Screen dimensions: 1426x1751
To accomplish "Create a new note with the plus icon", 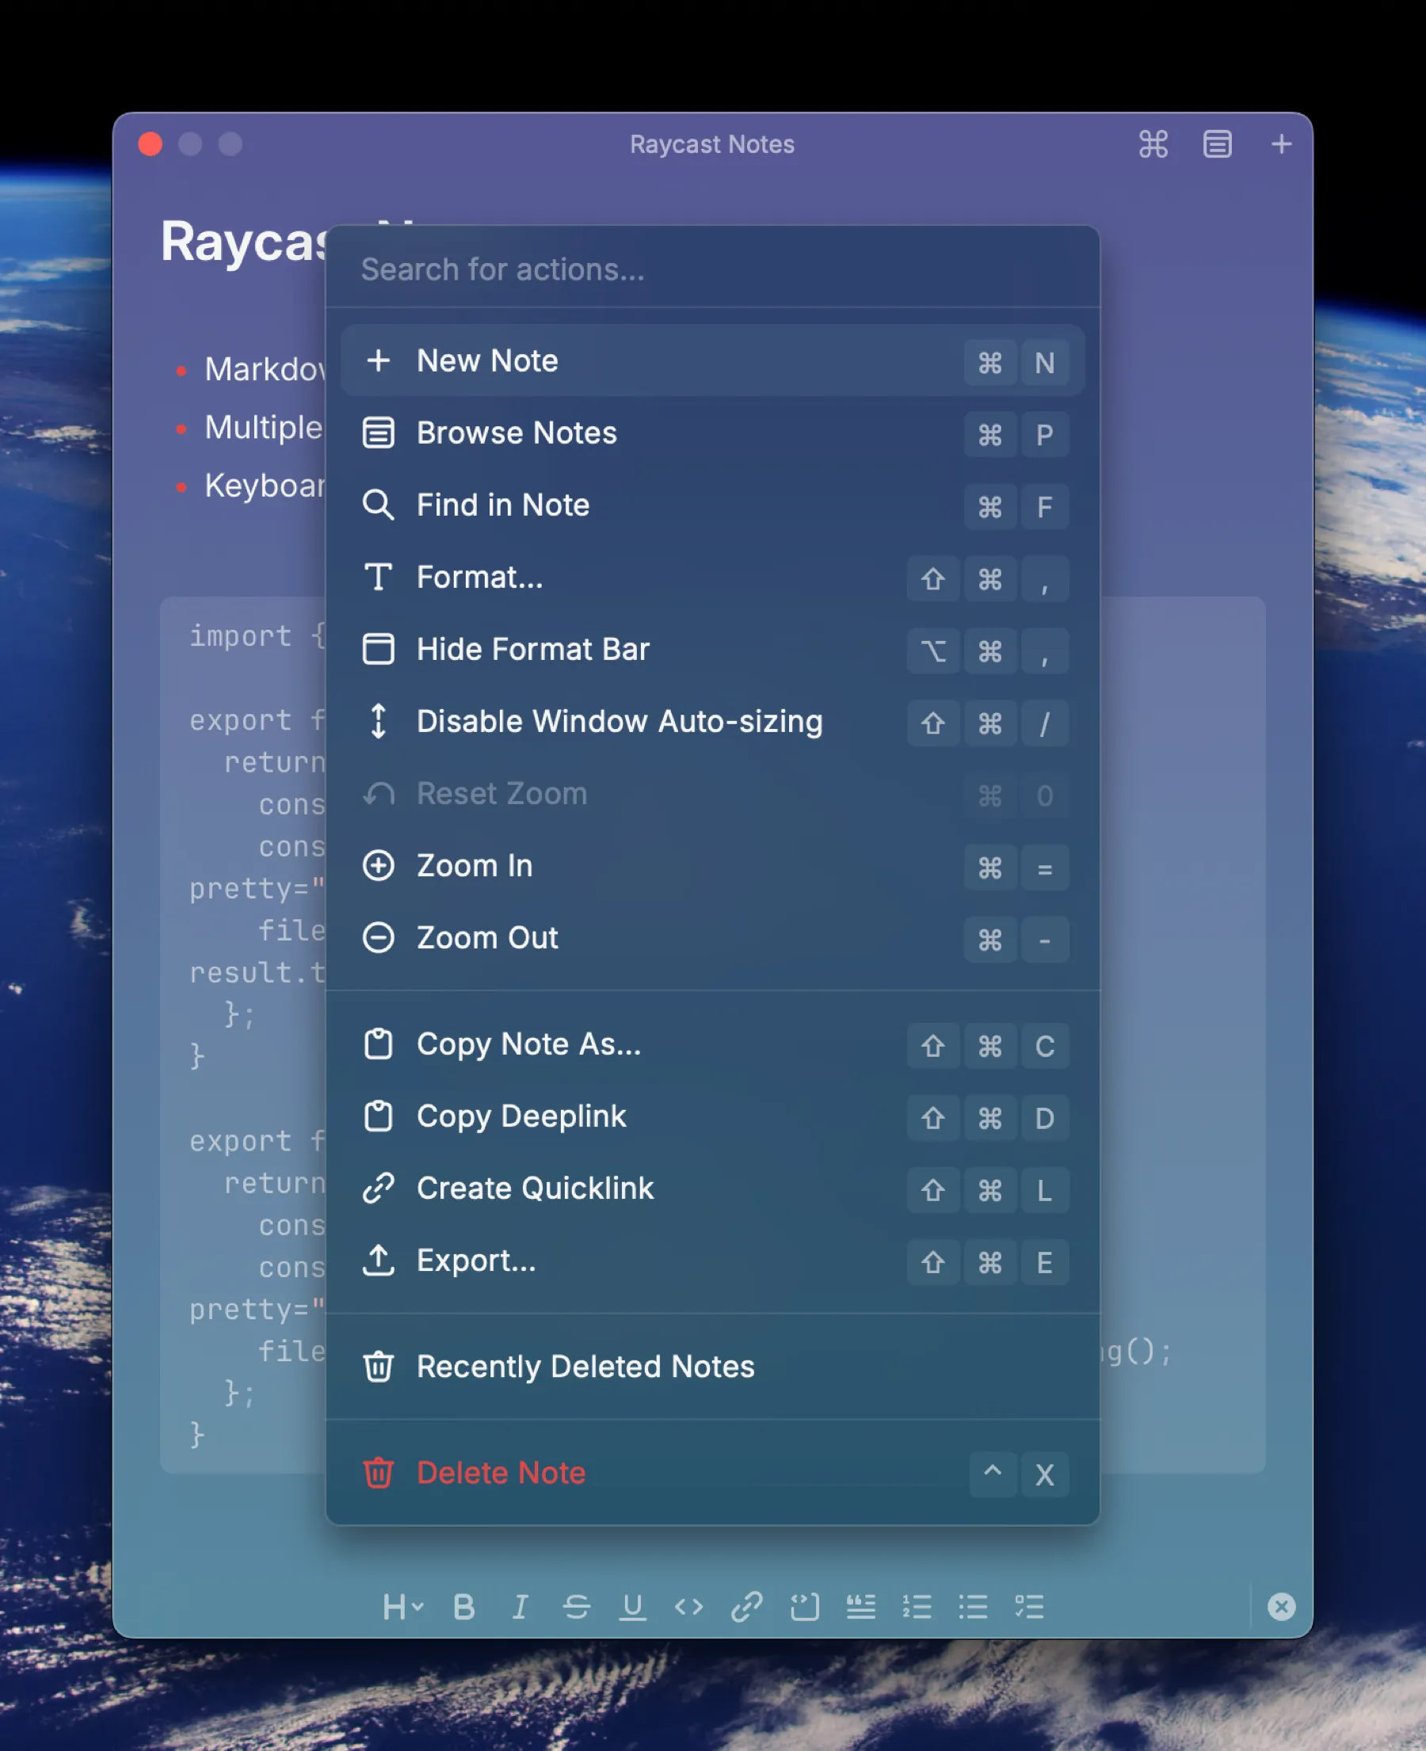I will click(1280, 143).
